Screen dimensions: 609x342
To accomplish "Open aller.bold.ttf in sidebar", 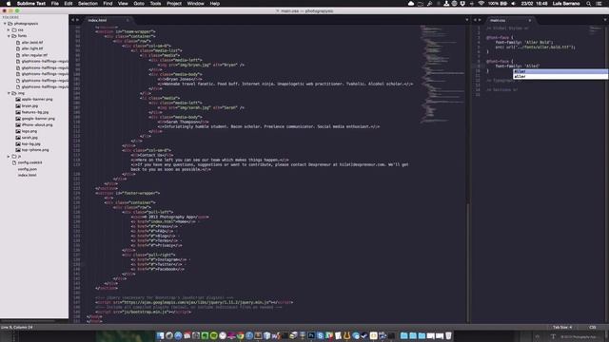I will pyautogui.click(x=32, y=43).
